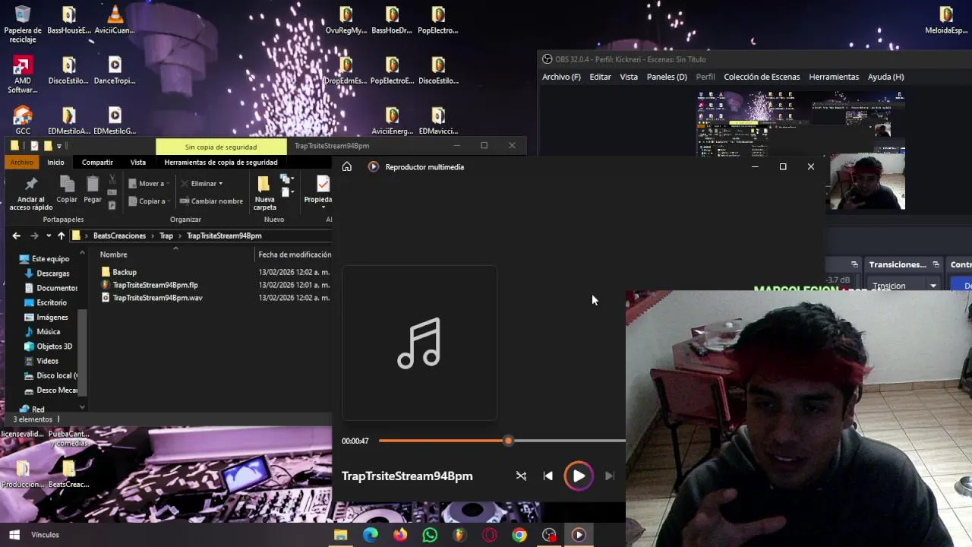The height and width of the screenshot is (547, 972).
Task: Open Herramientas de copia de seguridad tab
Action: pyautogui.click(x=221, y=163)
